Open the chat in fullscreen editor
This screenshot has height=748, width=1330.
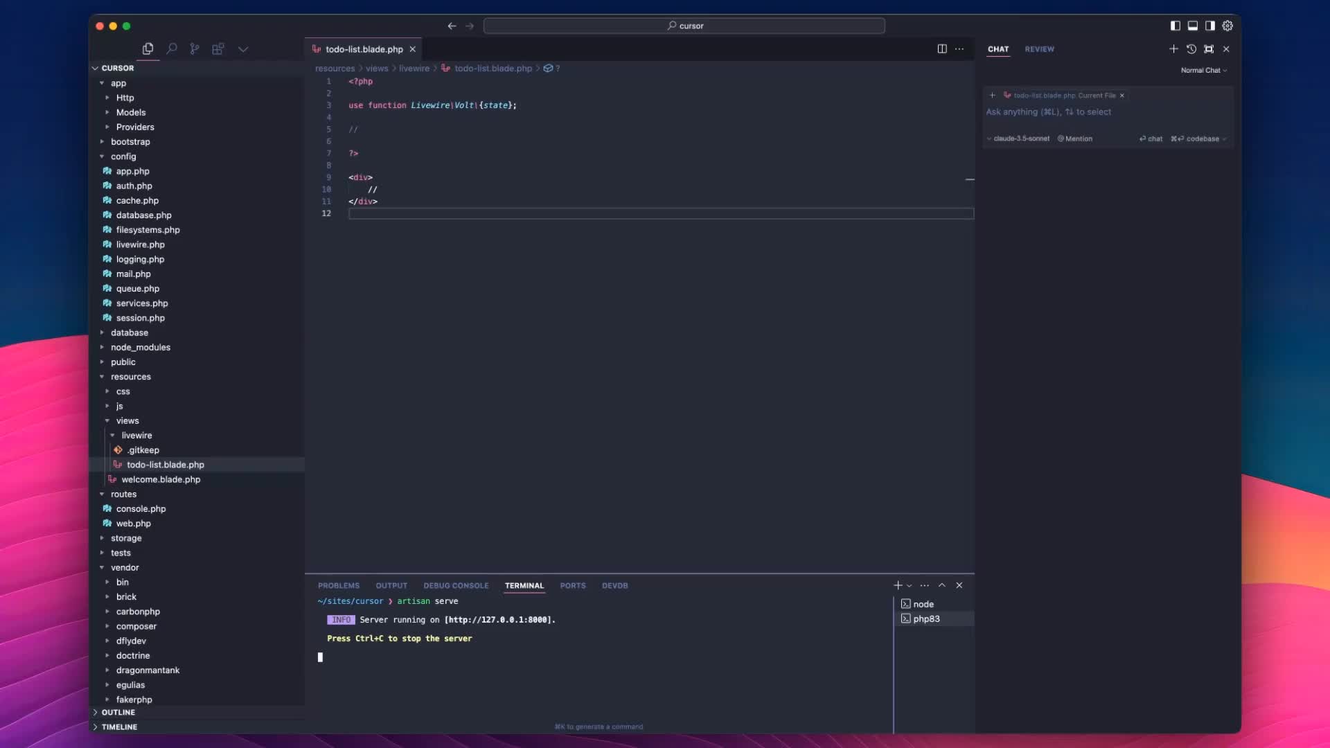tap(1209, 49)
